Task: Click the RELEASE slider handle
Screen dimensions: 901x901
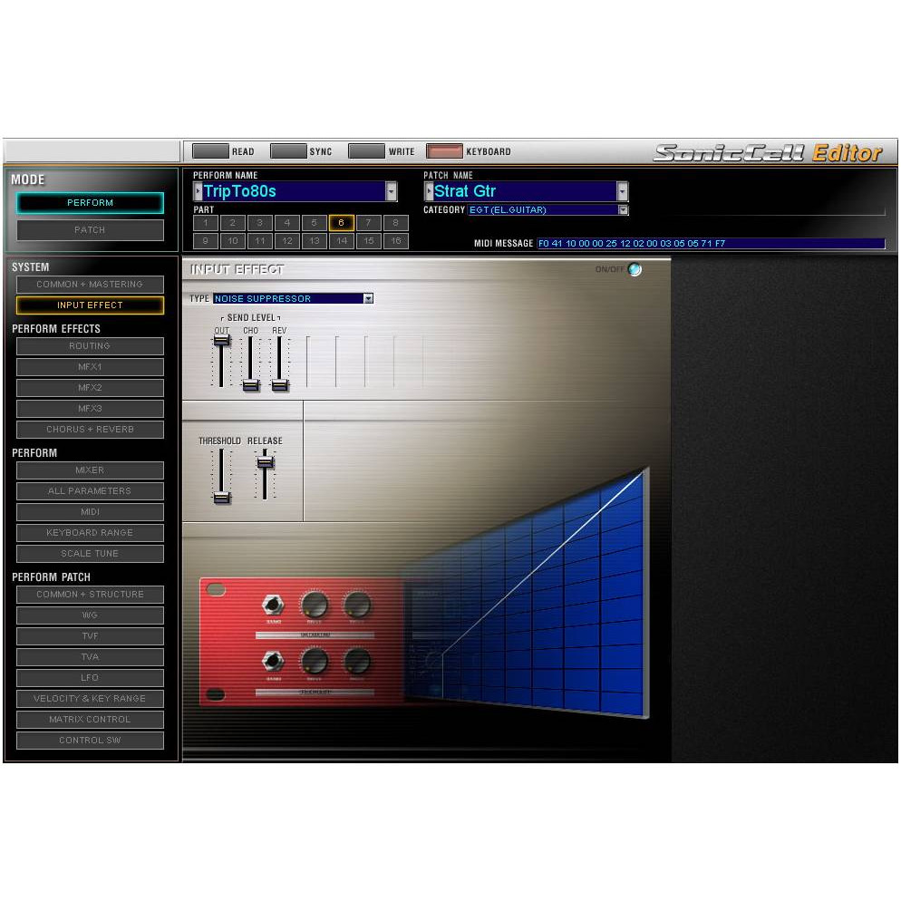Action: (x=265, y=461)
